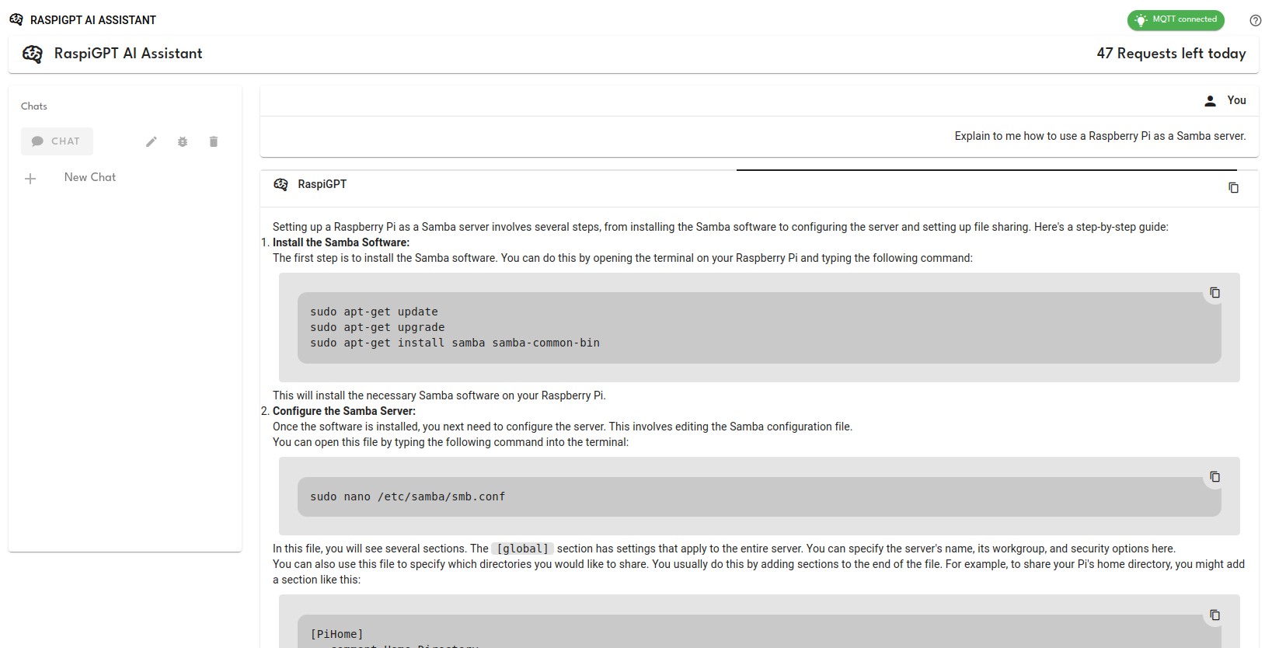Click the RaspiGPT brain icon in the response header
This screenshot has width=1265, height=648.
281,185
